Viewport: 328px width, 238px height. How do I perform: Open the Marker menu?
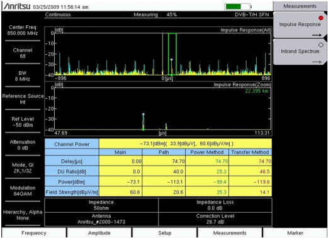(295, 233)
